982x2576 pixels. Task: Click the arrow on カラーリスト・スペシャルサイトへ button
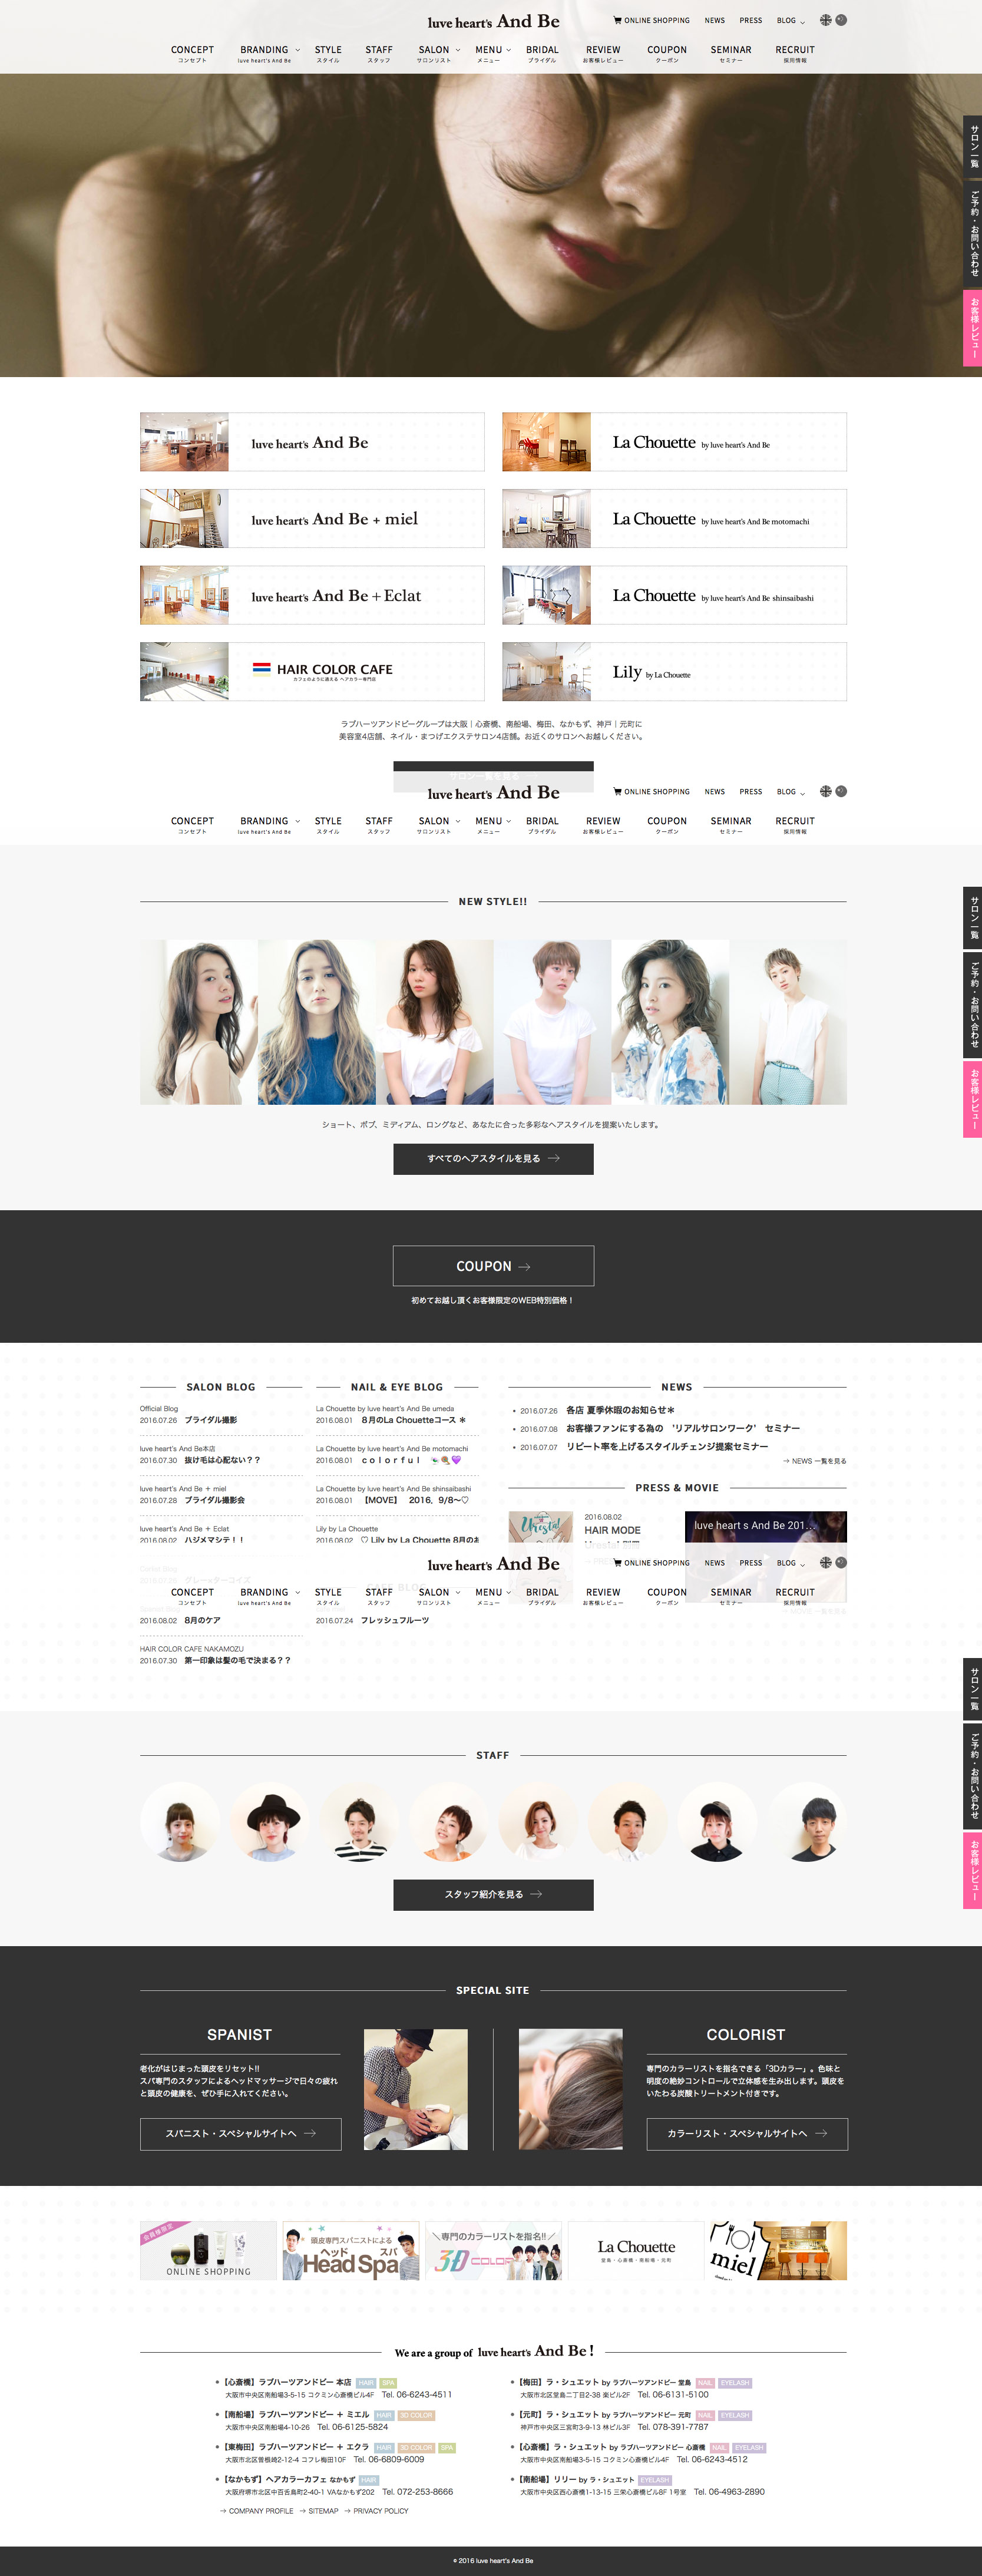(821, 2133)
